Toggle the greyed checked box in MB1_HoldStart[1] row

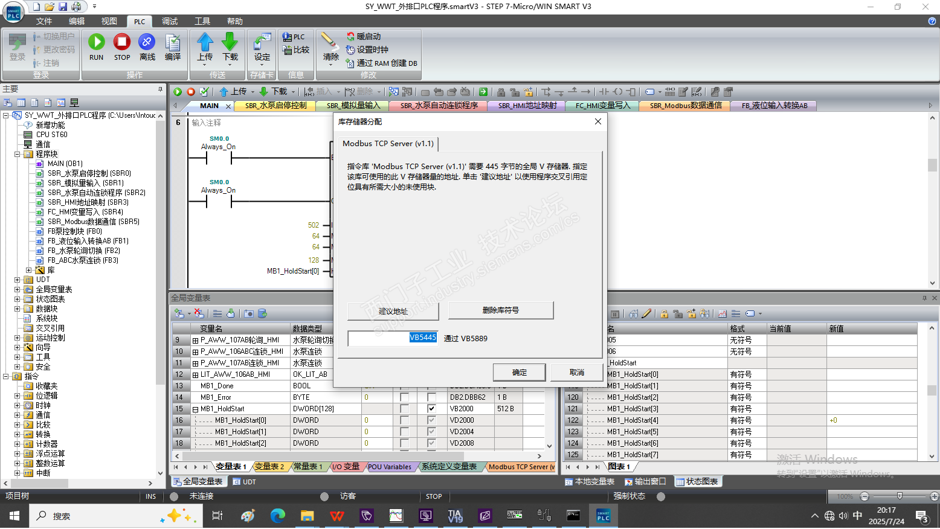tap(431, 432)
